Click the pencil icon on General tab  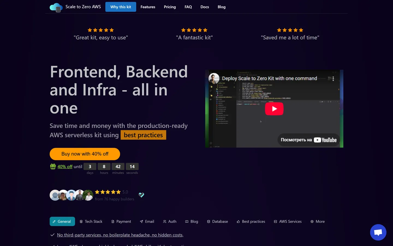54,222
